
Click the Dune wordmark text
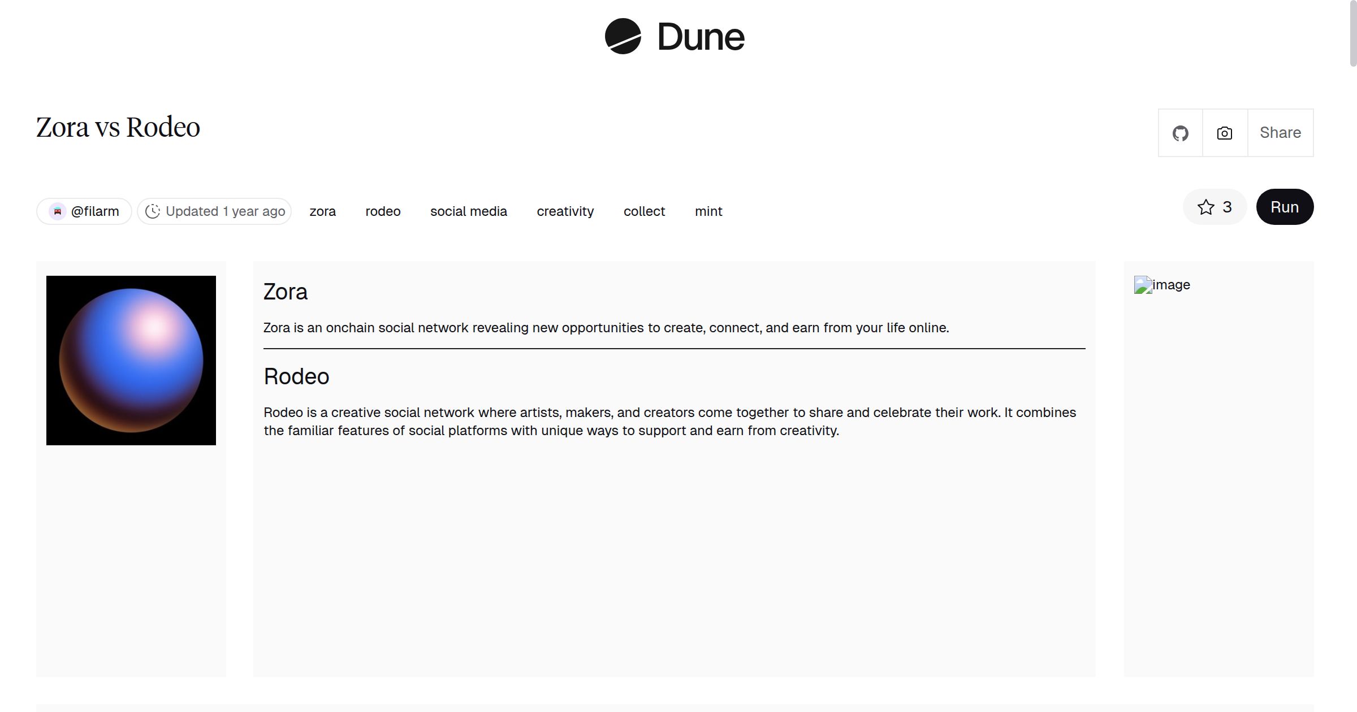(701, 37)
